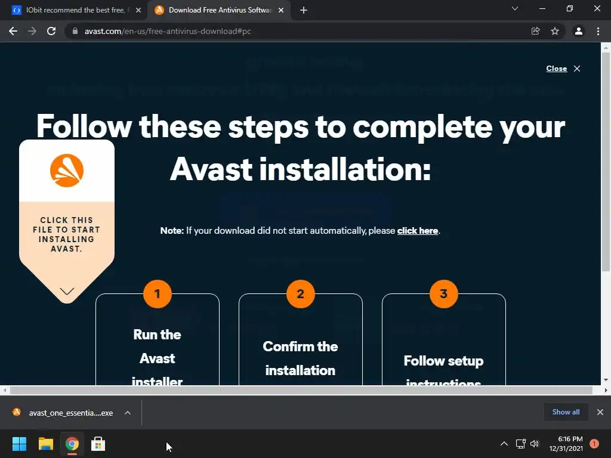The image size is (611, 458).
Task: Close the Download Free Antivirus tab
Action: [x=281, y=10]
